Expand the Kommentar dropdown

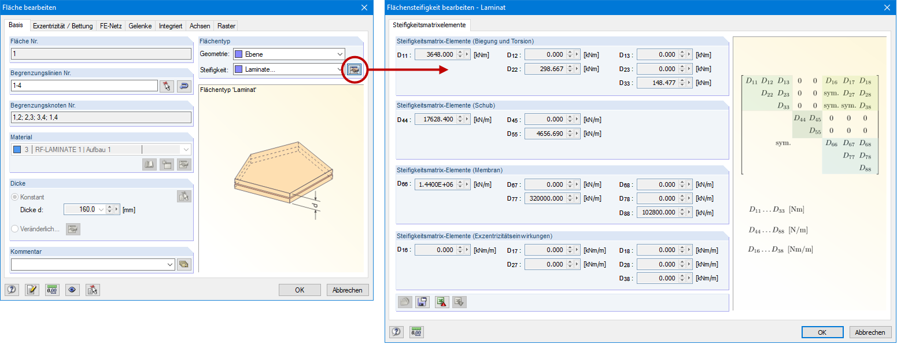[x=169, y=264]
